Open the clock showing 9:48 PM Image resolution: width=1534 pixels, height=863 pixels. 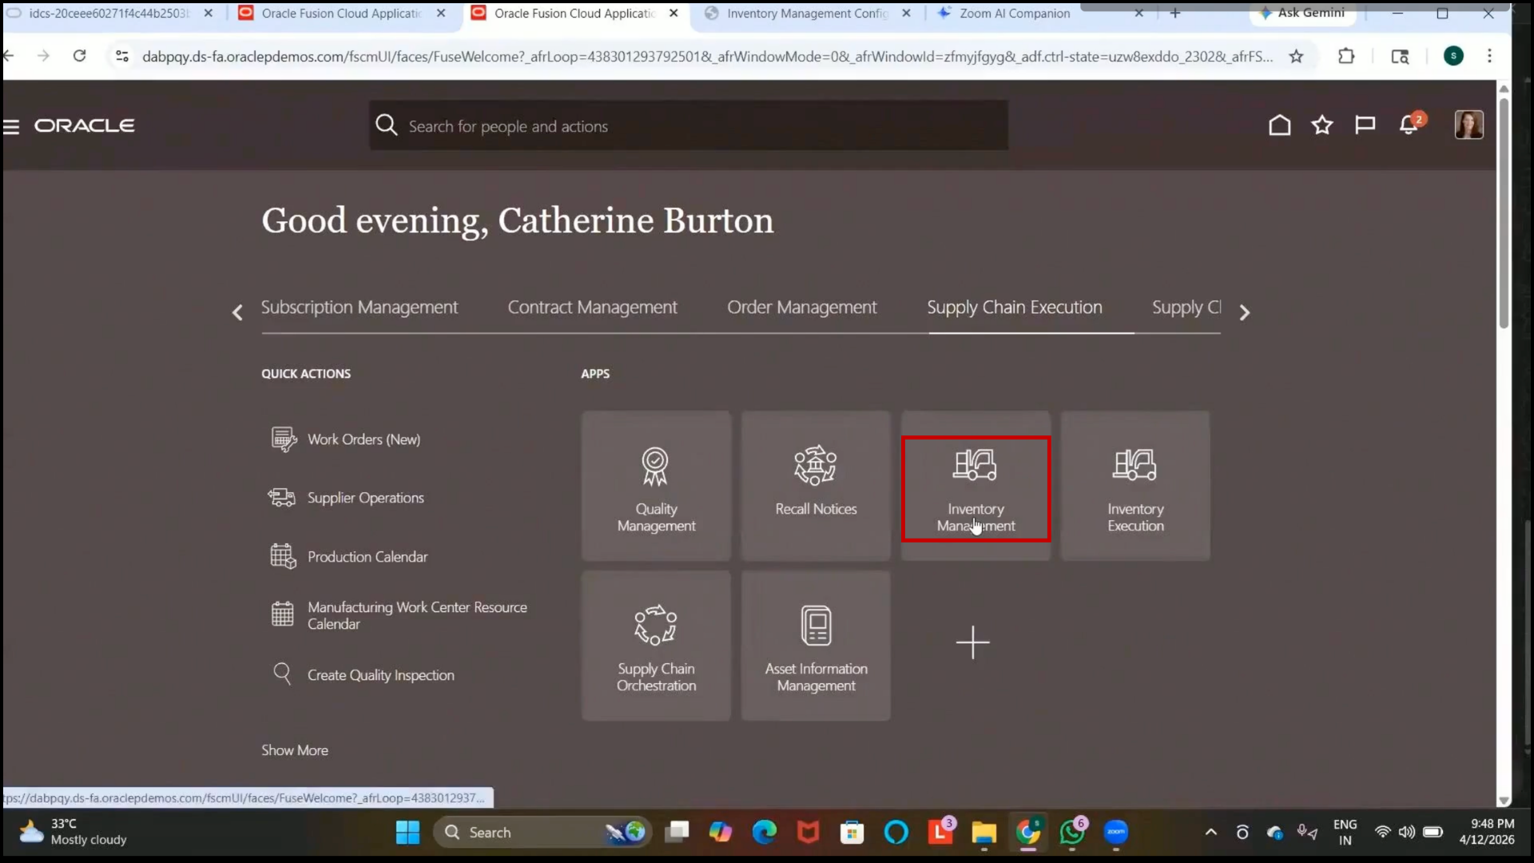coord(1487,832)
